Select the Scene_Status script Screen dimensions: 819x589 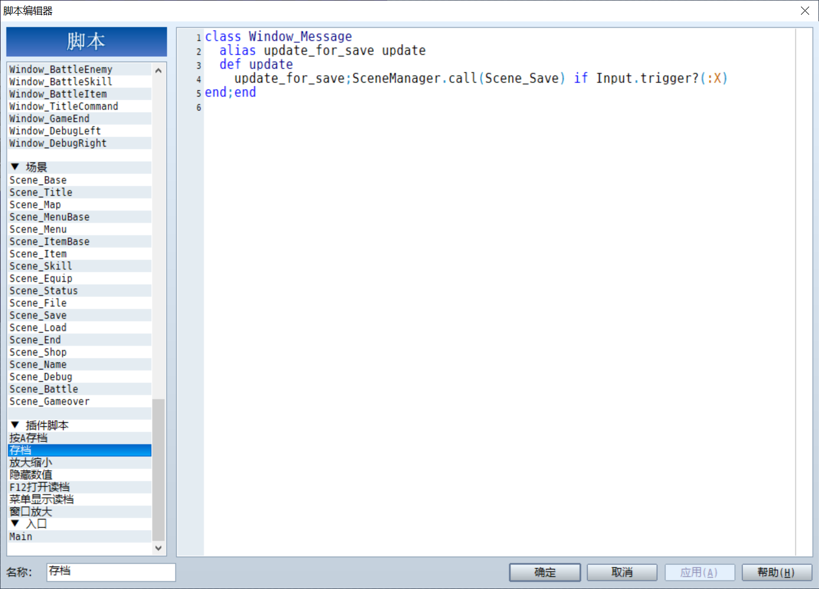80,291
